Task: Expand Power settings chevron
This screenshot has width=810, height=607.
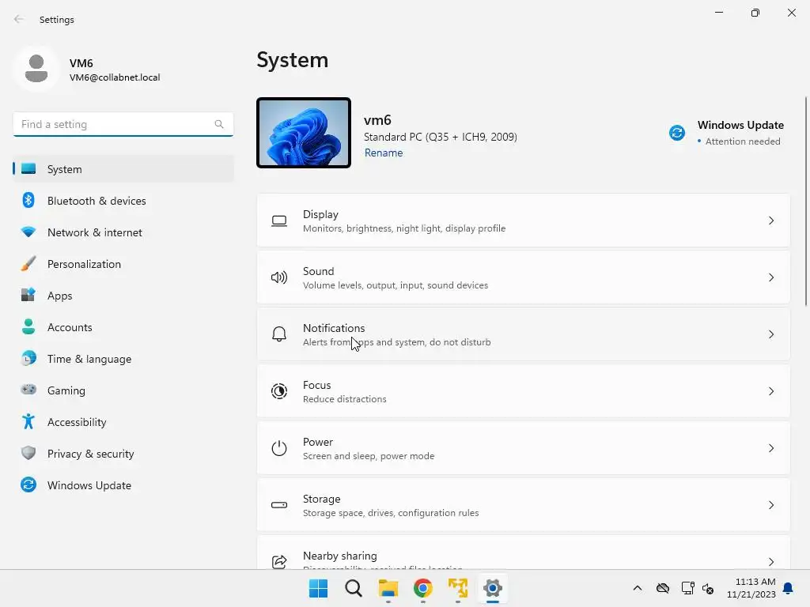Action: pyautogui.click(x=770, y=448)
